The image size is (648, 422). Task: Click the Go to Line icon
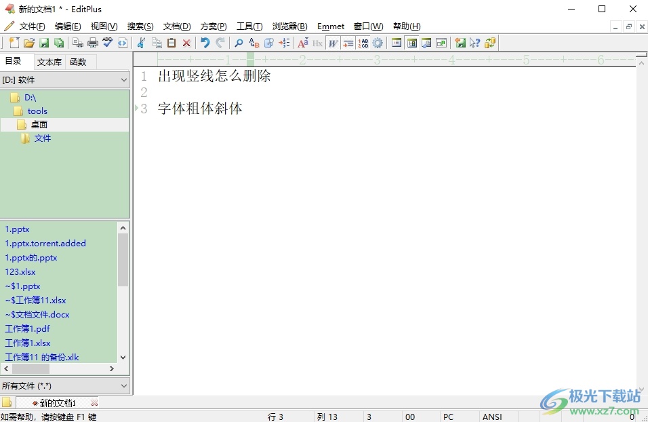click(x=284, y=43)
